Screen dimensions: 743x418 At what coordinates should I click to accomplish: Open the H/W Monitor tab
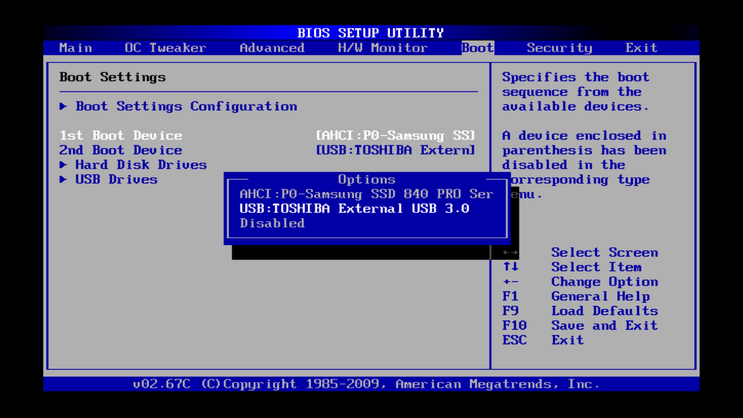pos(382,47)
